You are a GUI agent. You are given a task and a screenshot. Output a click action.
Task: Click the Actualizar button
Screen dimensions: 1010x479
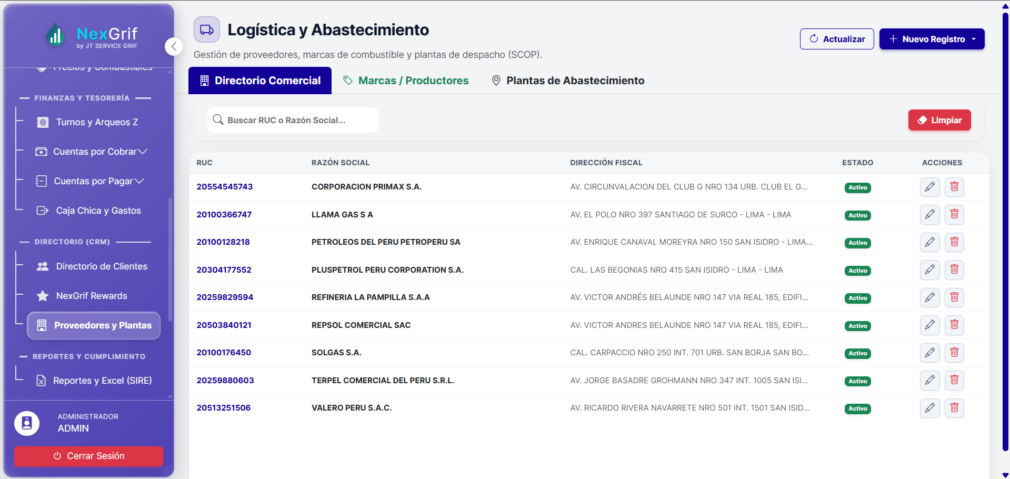837,39
